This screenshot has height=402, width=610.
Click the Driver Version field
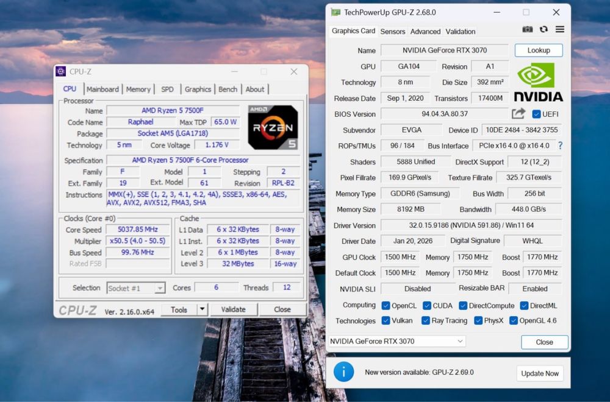pyautogui.click(x=471, y=225)
